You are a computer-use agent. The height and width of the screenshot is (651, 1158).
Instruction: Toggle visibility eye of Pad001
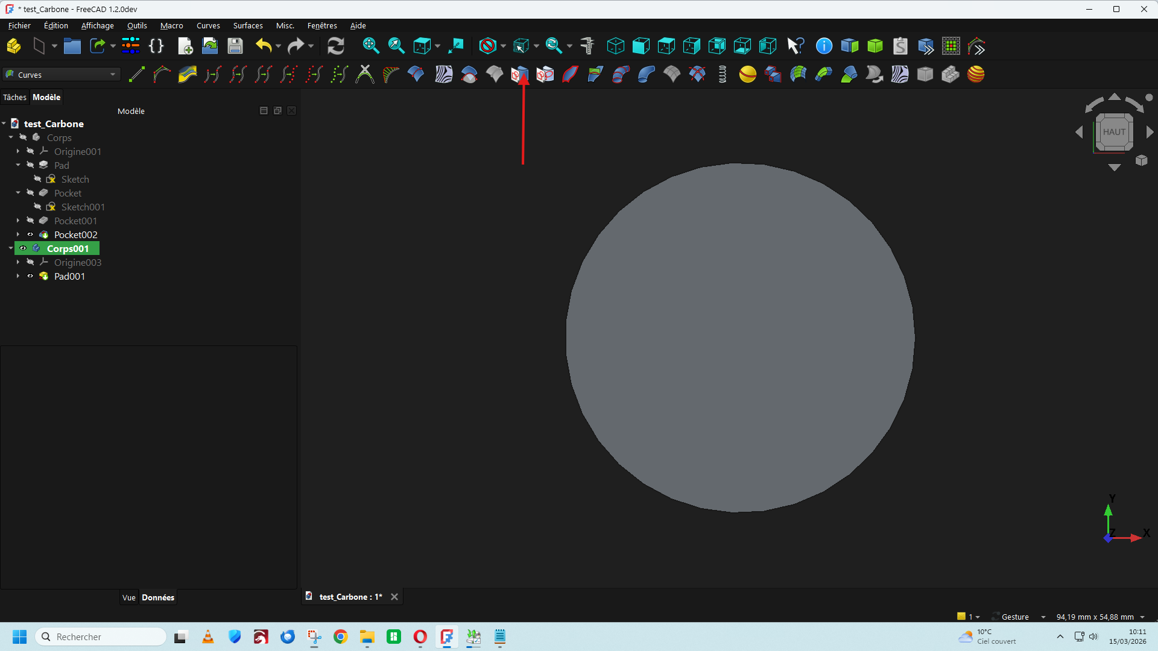[30, 276]
